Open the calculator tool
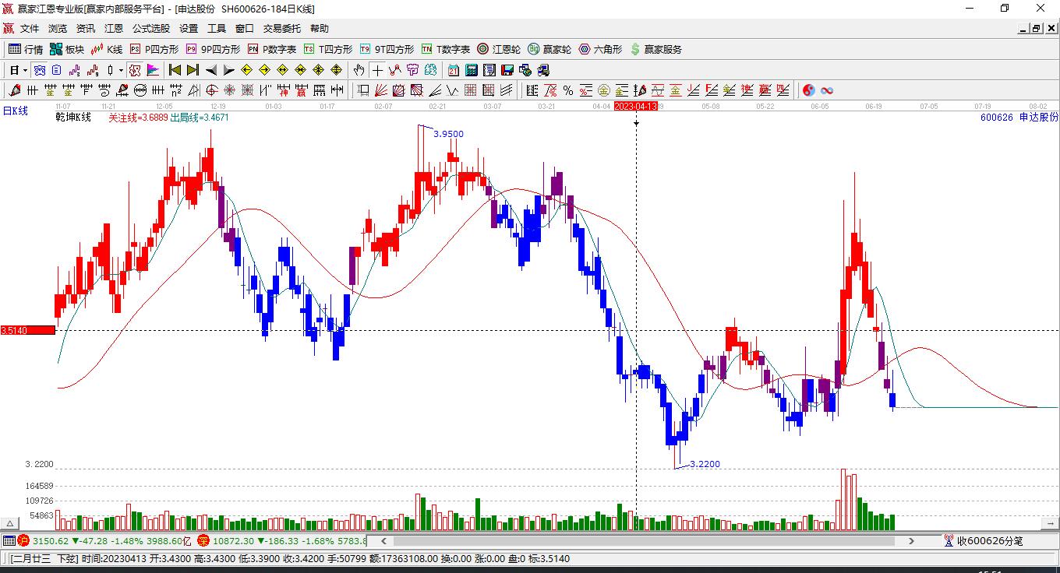The width and height of the screenshot is (1060, 573). 471,70
